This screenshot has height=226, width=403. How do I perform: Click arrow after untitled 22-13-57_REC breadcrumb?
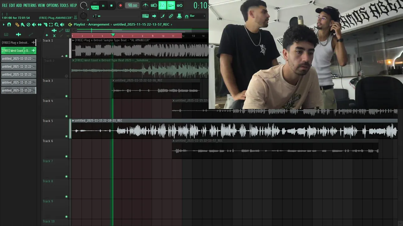(x=172, y=24)
